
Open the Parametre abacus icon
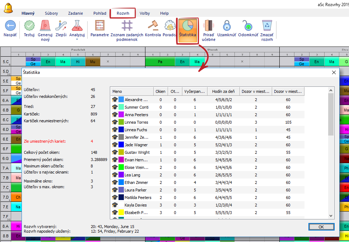click(x=99, y=26)
